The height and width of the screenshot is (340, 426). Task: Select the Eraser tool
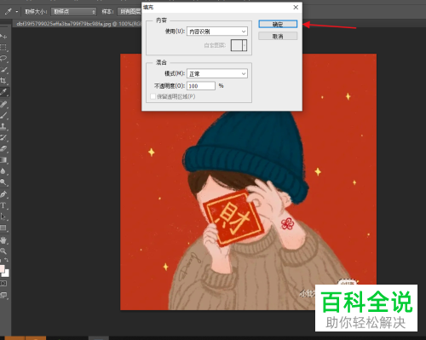pos(3,148)
